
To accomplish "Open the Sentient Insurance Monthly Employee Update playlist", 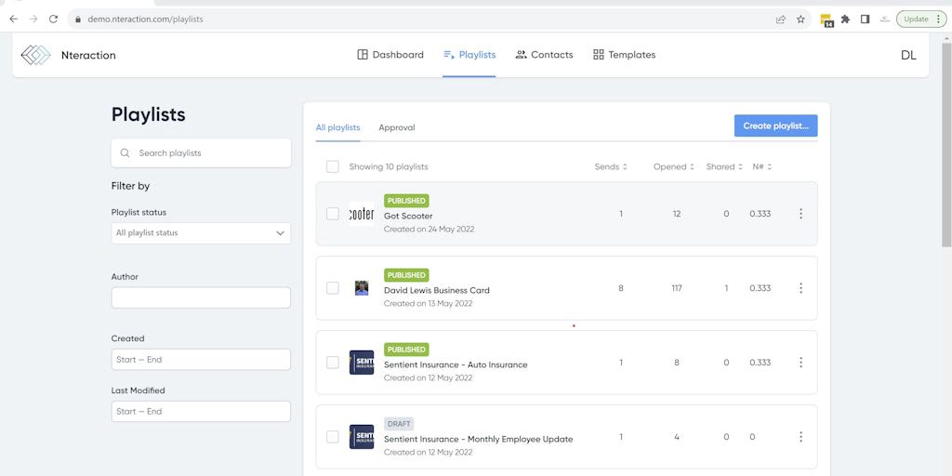I will tap(478, 439).
